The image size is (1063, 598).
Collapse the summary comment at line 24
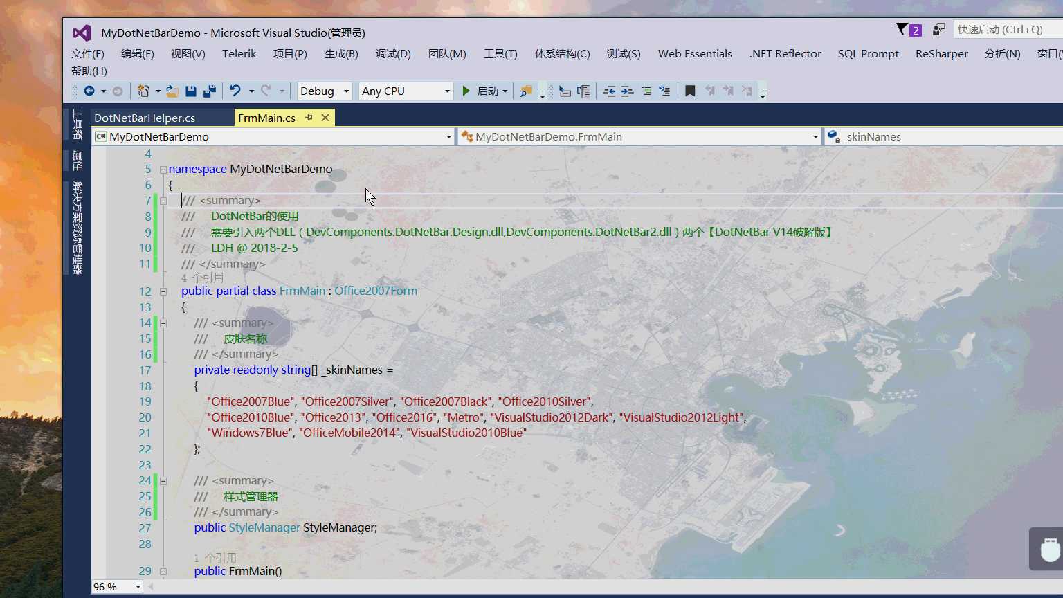[163, 481]
